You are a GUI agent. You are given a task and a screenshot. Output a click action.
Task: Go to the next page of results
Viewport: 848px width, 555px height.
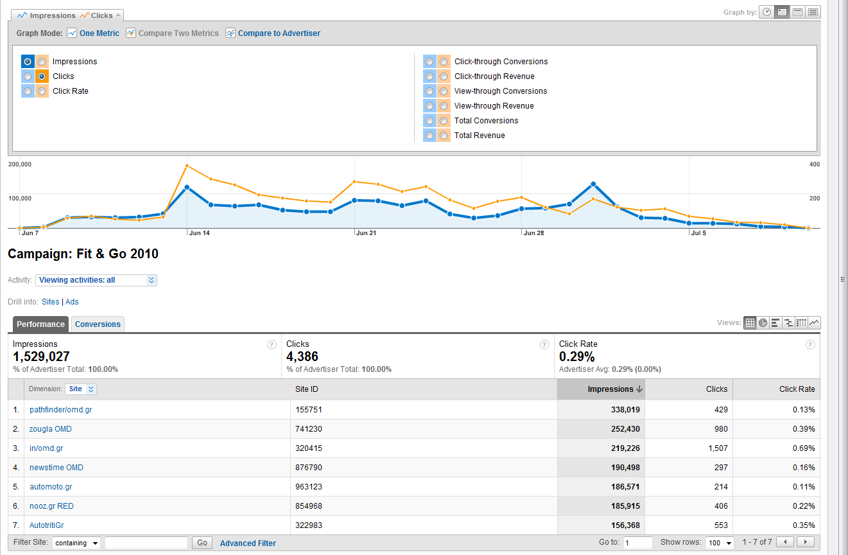[x=806, y=543]
